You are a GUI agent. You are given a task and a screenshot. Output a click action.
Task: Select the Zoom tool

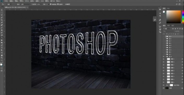2,58
